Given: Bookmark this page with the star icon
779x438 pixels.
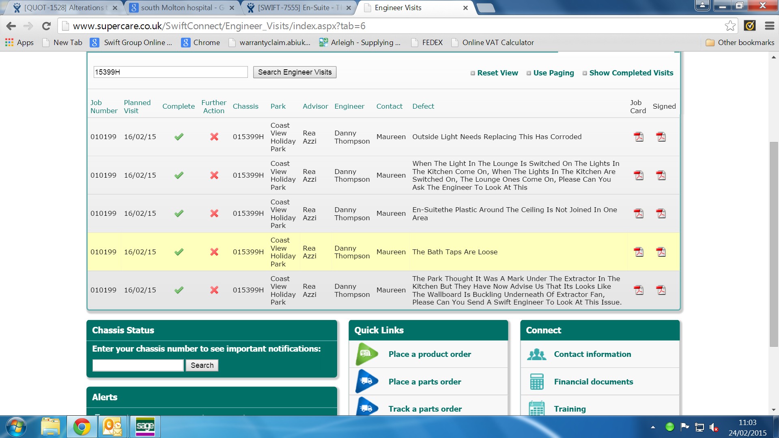Looking at the screenshot, I should [730, 26].
